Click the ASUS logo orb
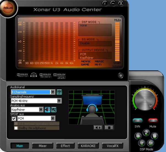Screen dimensions: 166x152 click(x=8, y=8)
